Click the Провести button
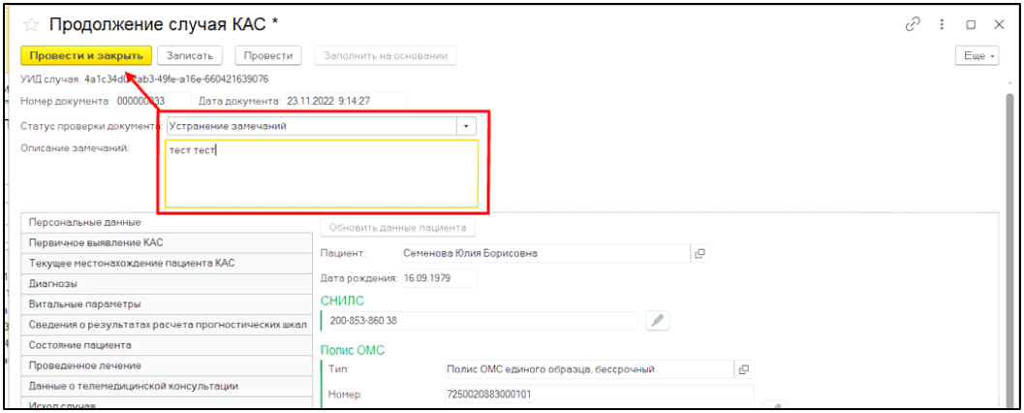The width and height of the screenshot is (1024, 413). (268, 56)
